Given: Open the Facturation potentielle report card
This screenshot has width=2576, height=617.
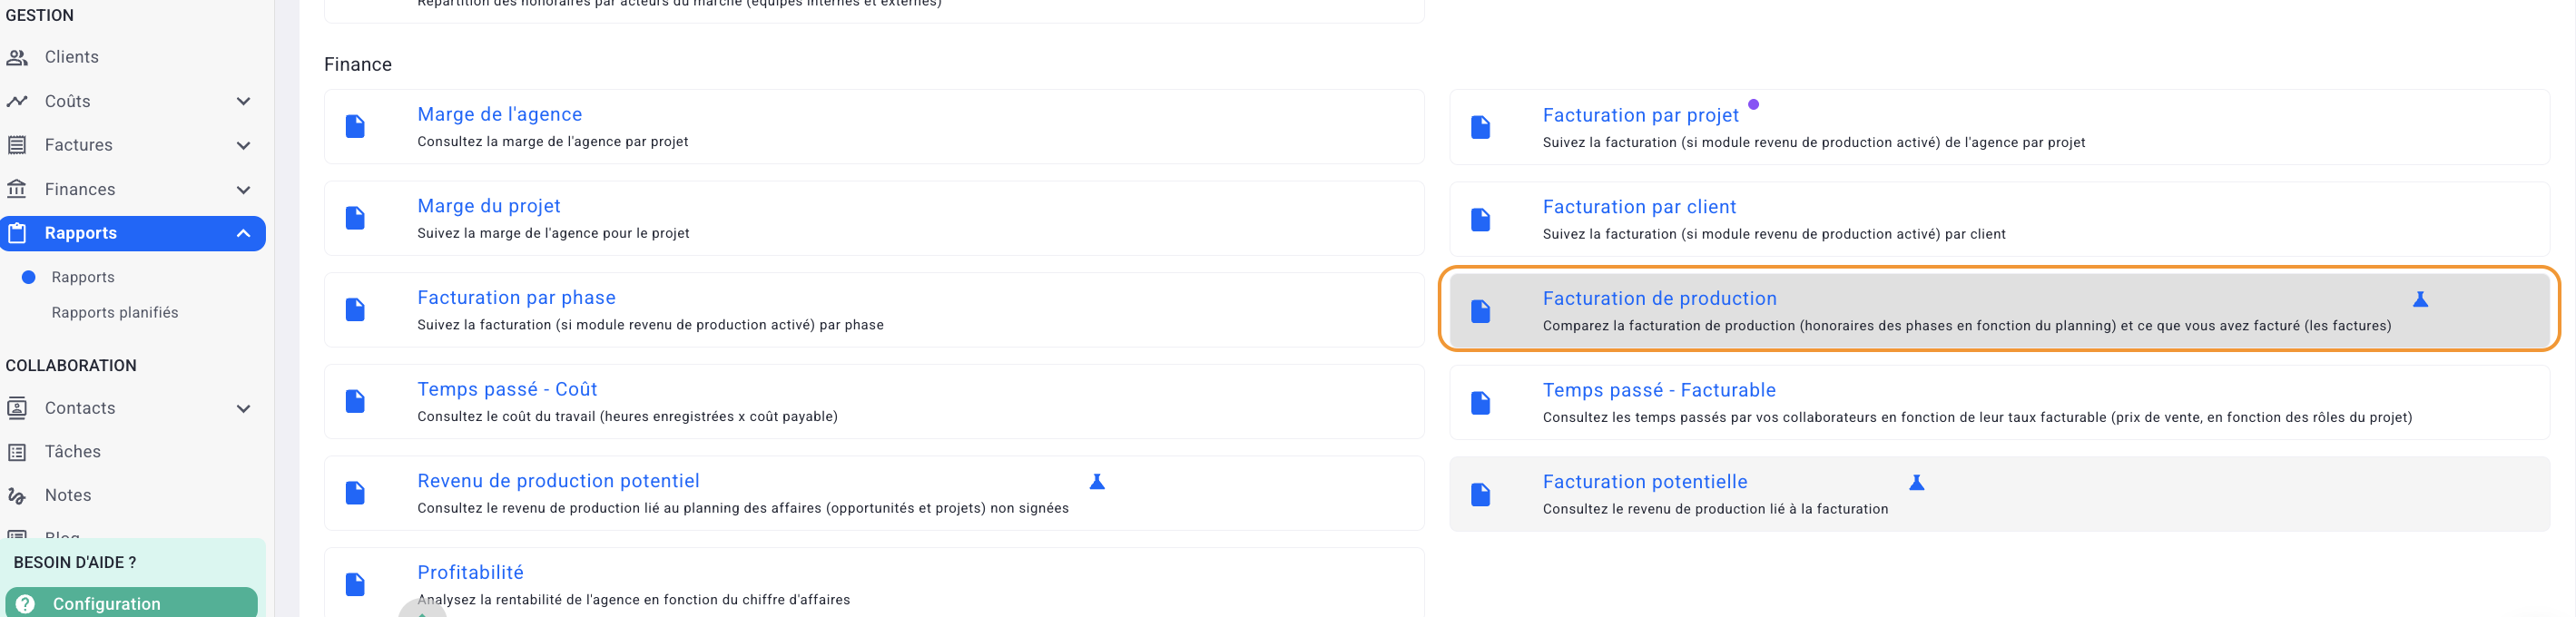Looking at the screenshot, I should (1645, 482).
